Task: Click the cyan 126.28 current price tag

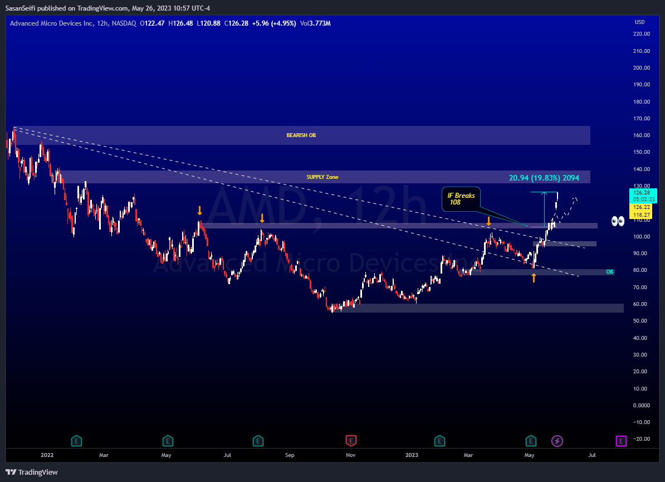Action: [x=642, y=193]
